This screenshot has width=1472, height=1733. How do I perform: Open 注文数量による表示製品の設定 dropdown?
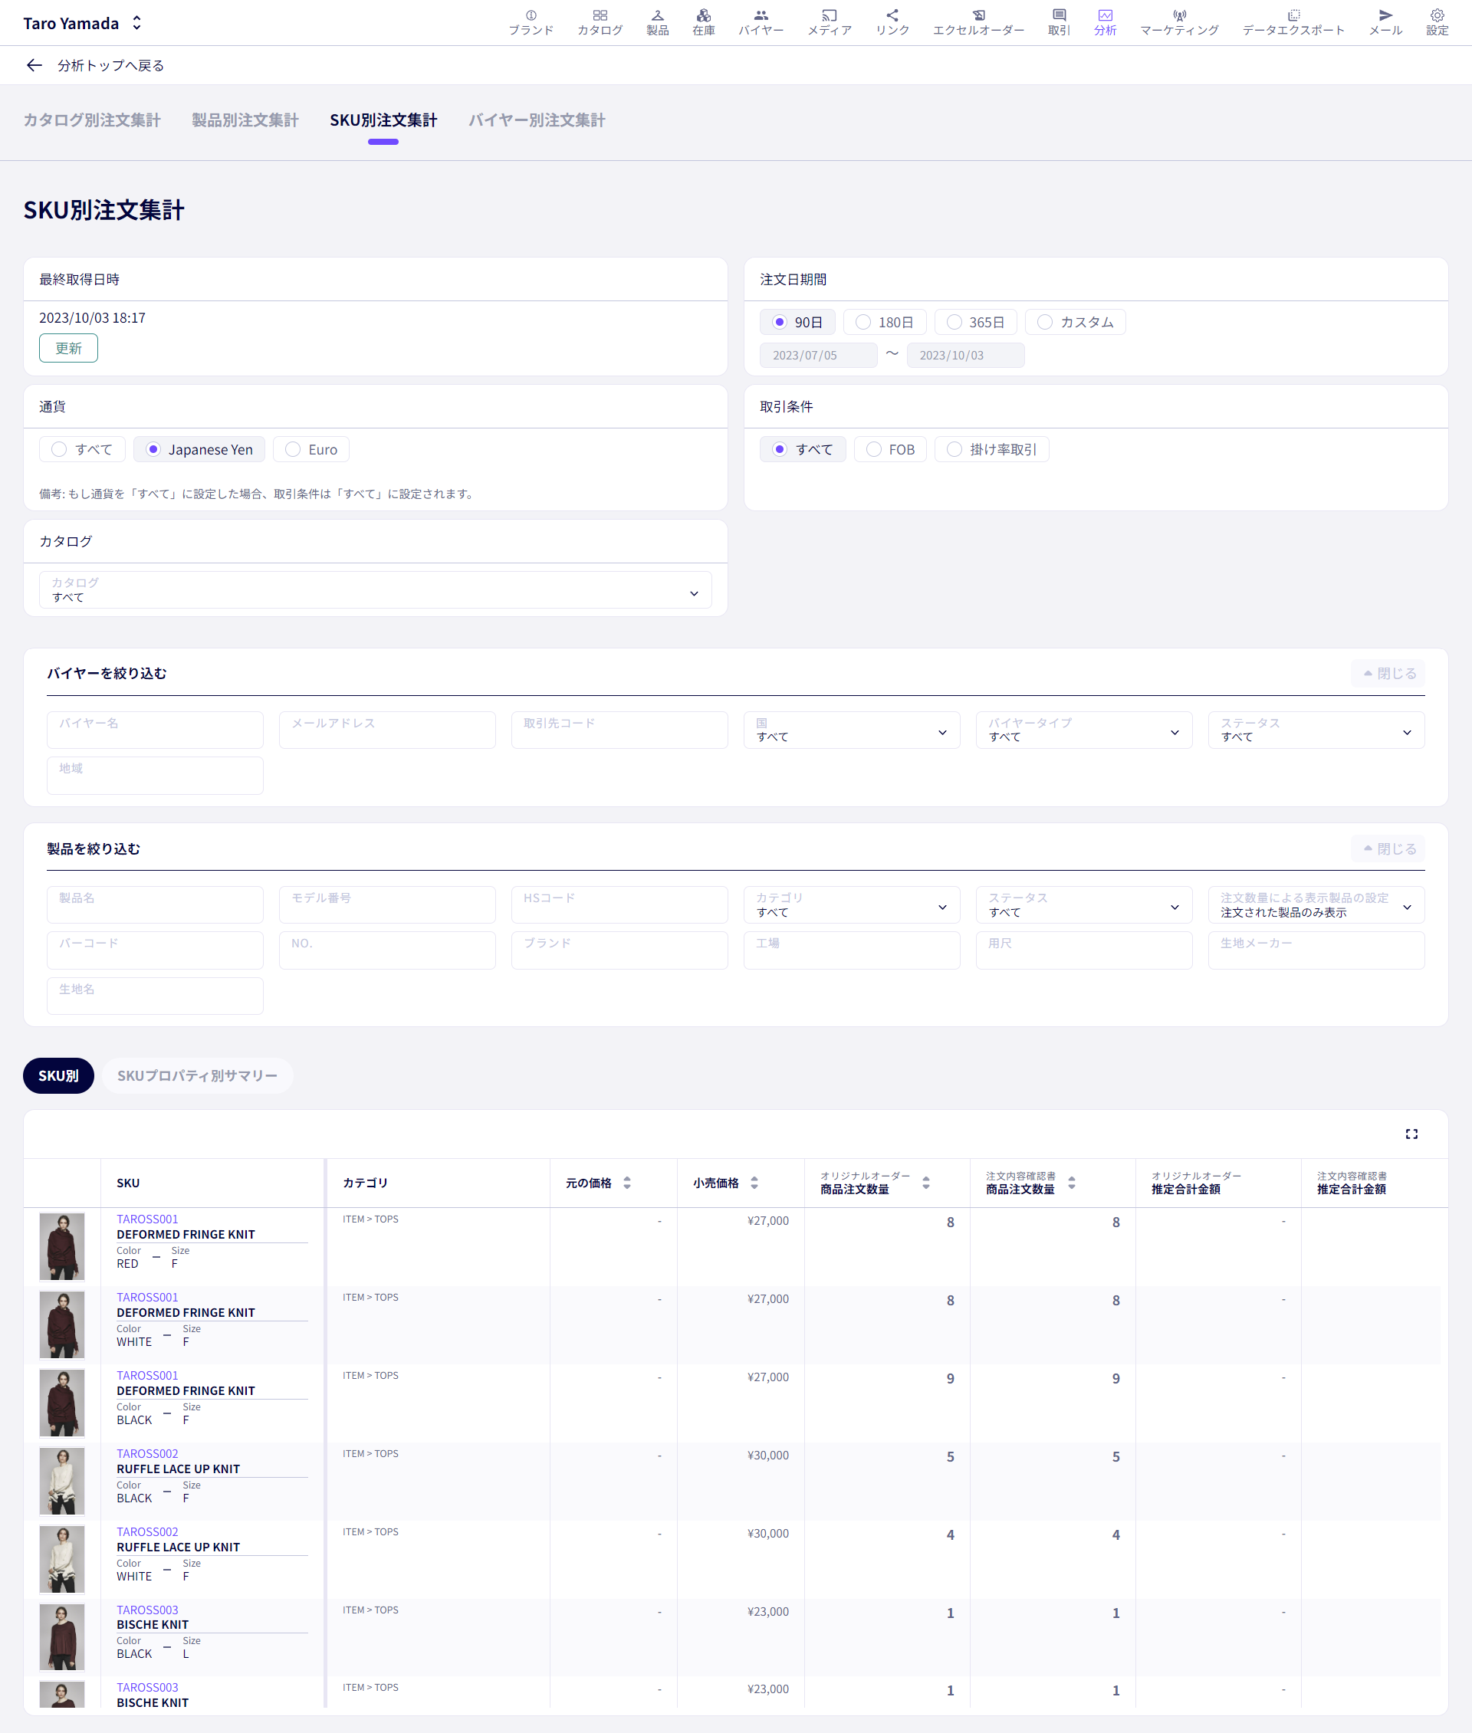point(1316,905)
